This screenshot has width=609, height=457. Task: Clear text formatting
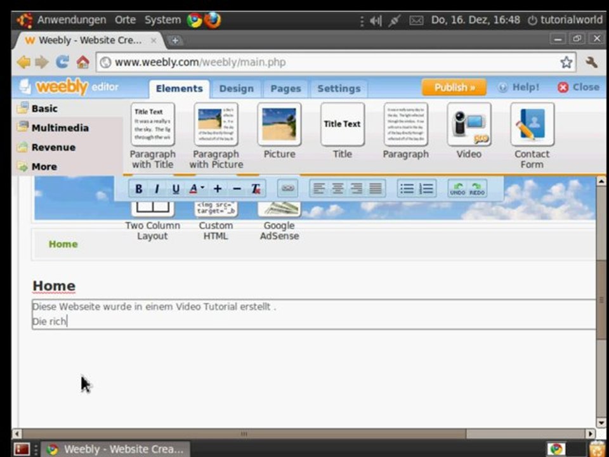tap(256, 189)
